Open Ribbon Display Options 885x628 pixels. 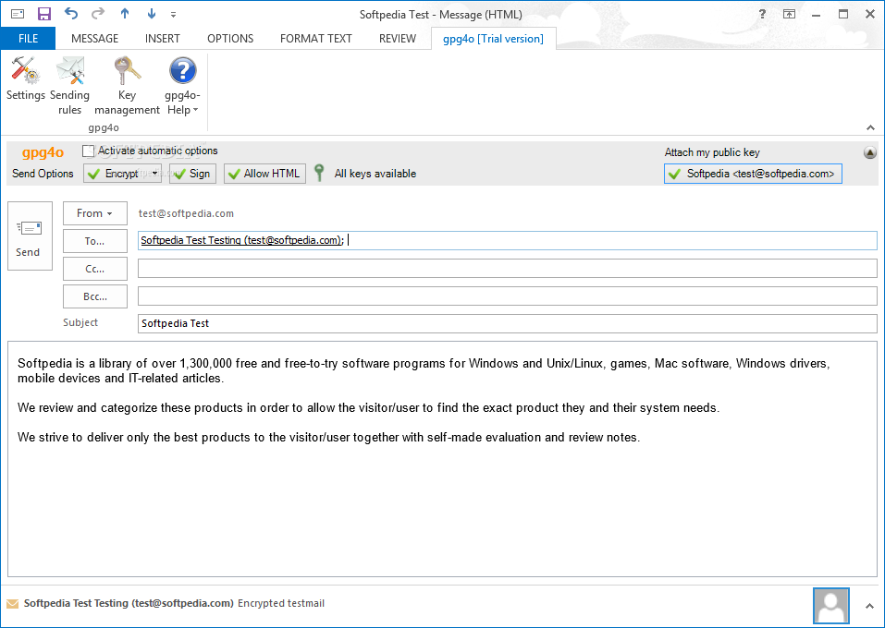tap(789, 14)
